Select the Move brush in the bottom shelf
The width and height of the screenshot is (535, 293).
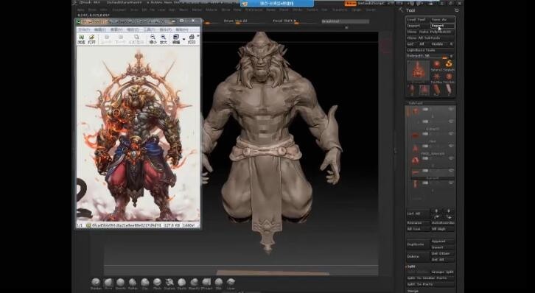[108, 283]
